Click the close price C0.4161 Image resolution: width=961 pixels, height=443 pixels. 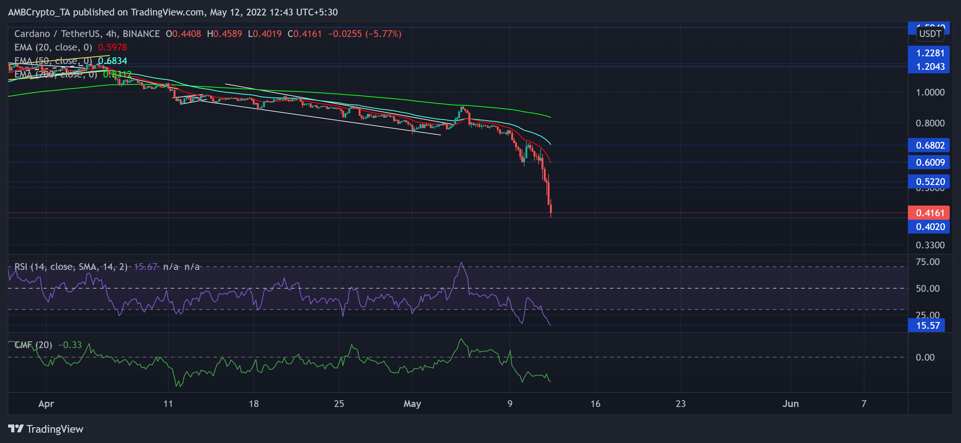click(305, 34)
